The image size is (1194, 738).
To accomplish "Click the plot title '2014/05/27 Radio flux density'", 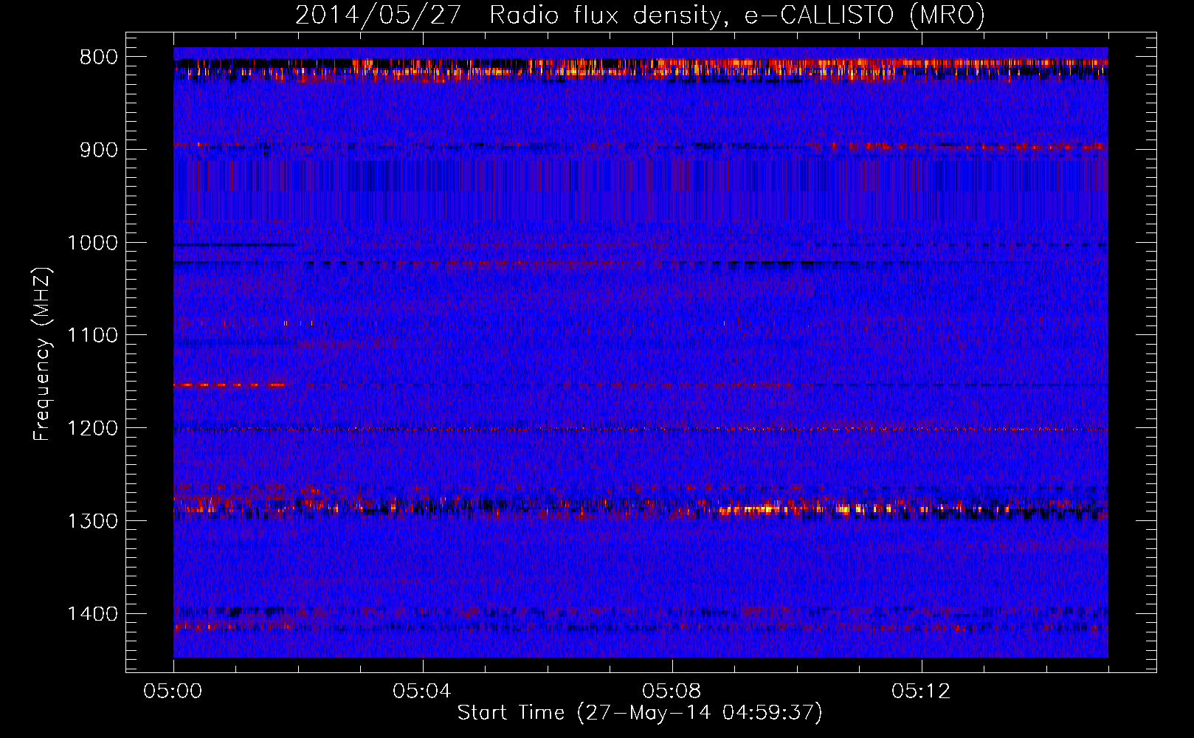I will (x=508, y=15).
